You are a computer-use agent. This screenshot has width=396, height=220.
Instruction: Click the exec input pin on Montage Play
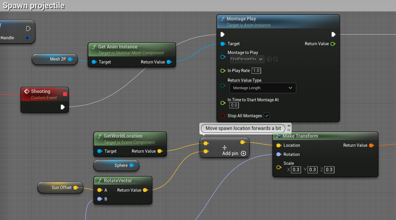(223, 35)
